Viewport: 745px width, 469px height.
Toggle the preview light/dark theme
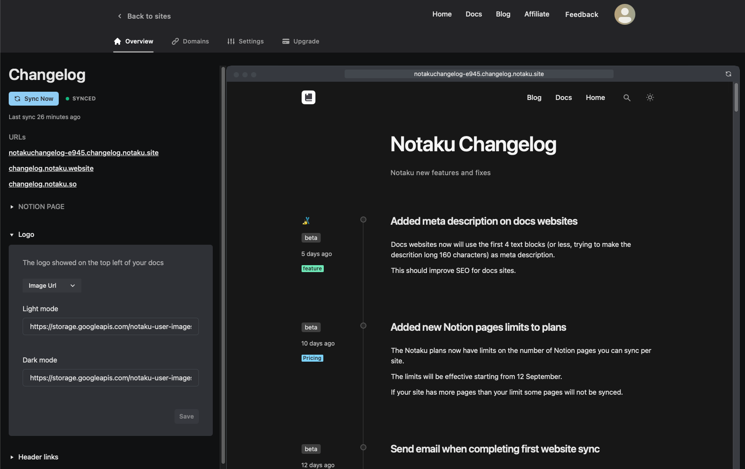[650, 97]
